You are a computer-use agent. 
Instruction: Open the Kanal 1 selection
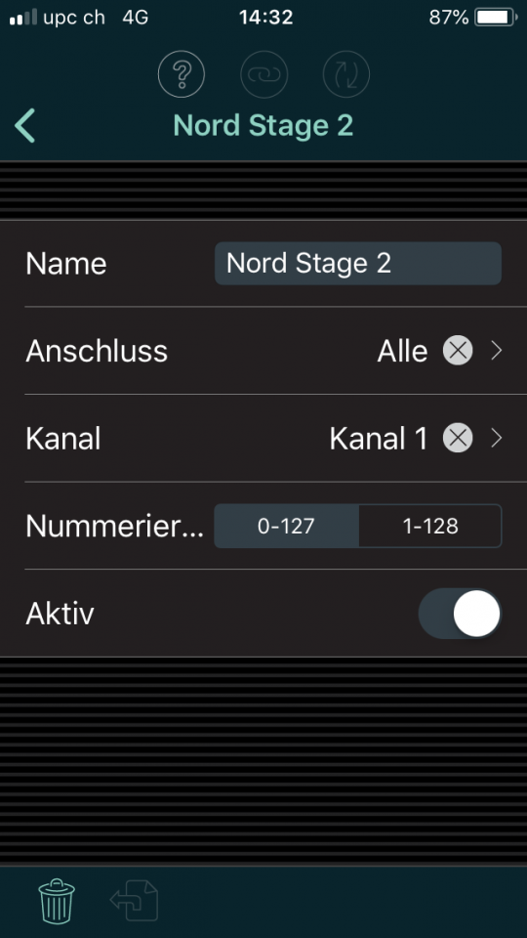(379, 439)
